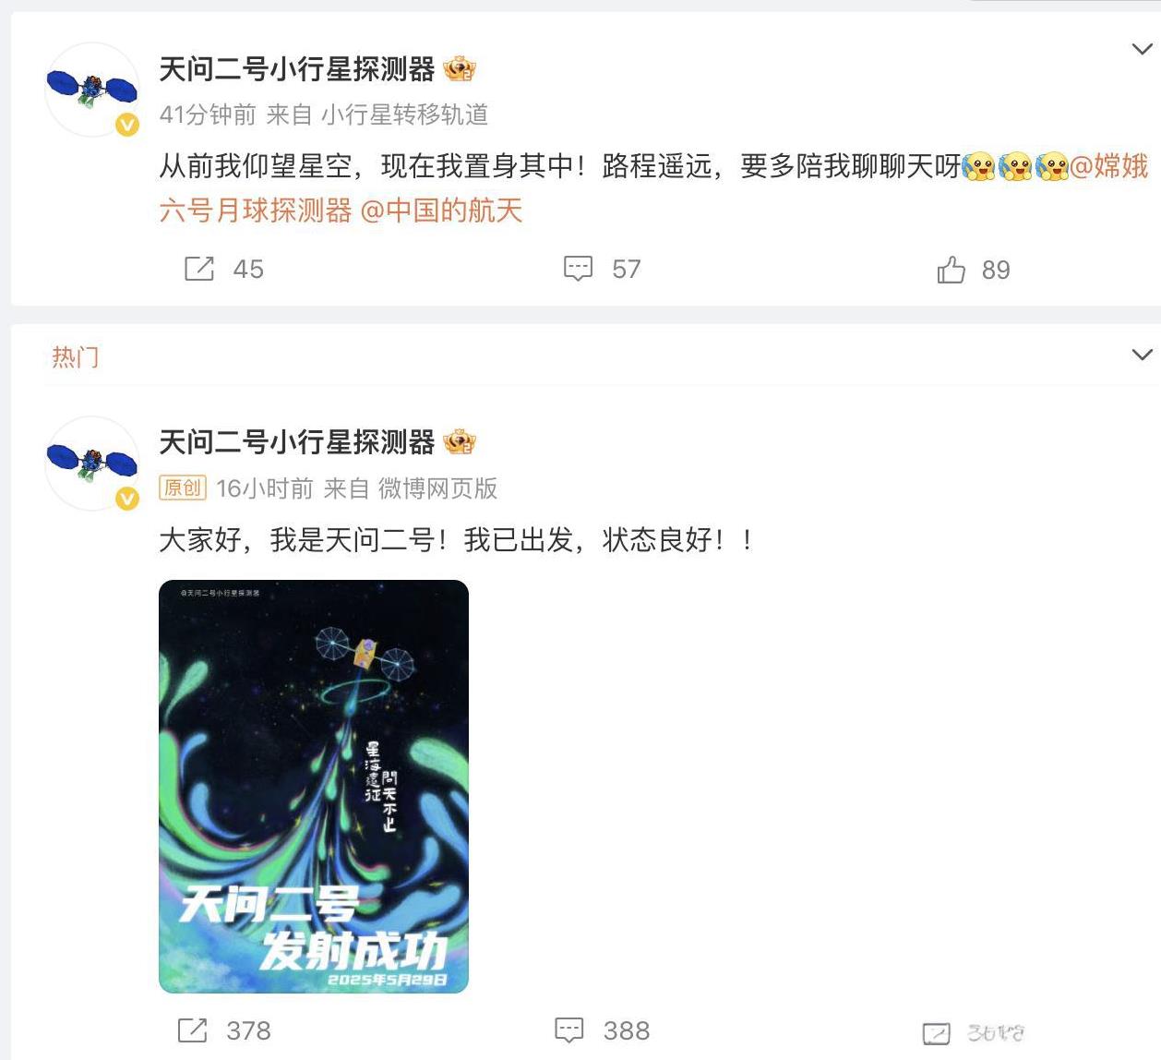Click yellow verified badge on first avatar
1161x1060 pixels.
[x=126, y=125]
